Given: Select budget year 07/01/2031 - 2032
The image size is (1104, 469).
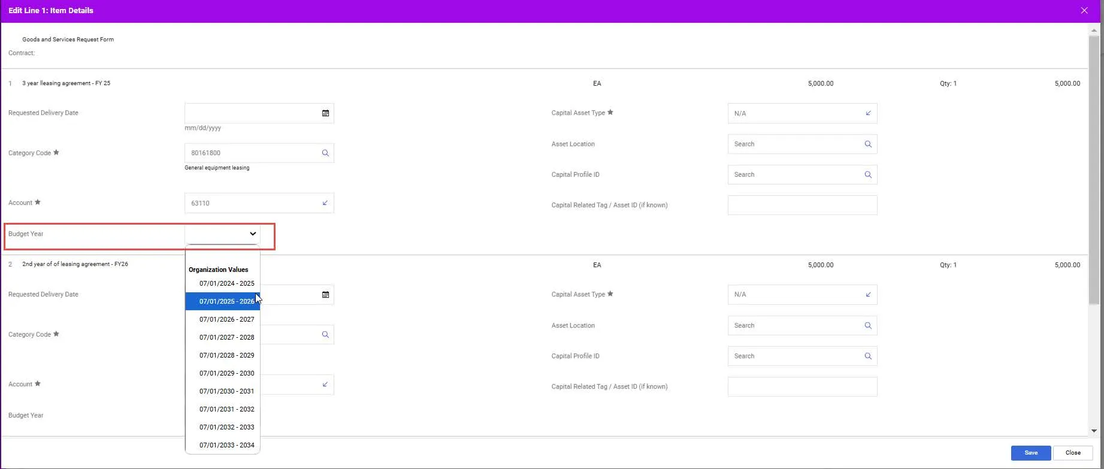Looking at the screenshot, I should click(x=223, y=409).
